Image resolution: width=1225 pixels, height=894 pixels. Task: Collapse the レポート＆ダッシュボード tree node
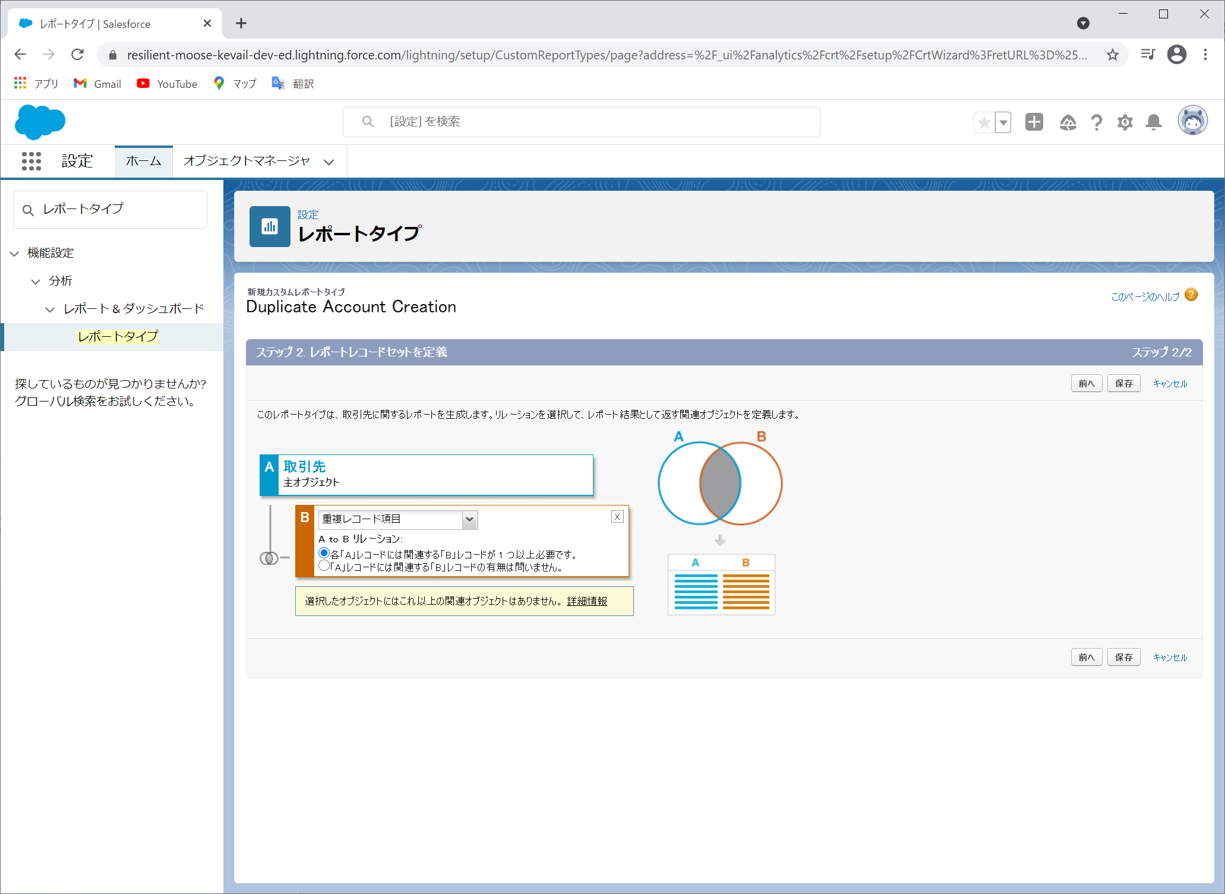(x=50, y=309)
